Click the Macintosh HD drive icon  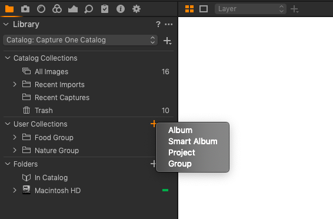pyautogui.click(x=26, y=190)
